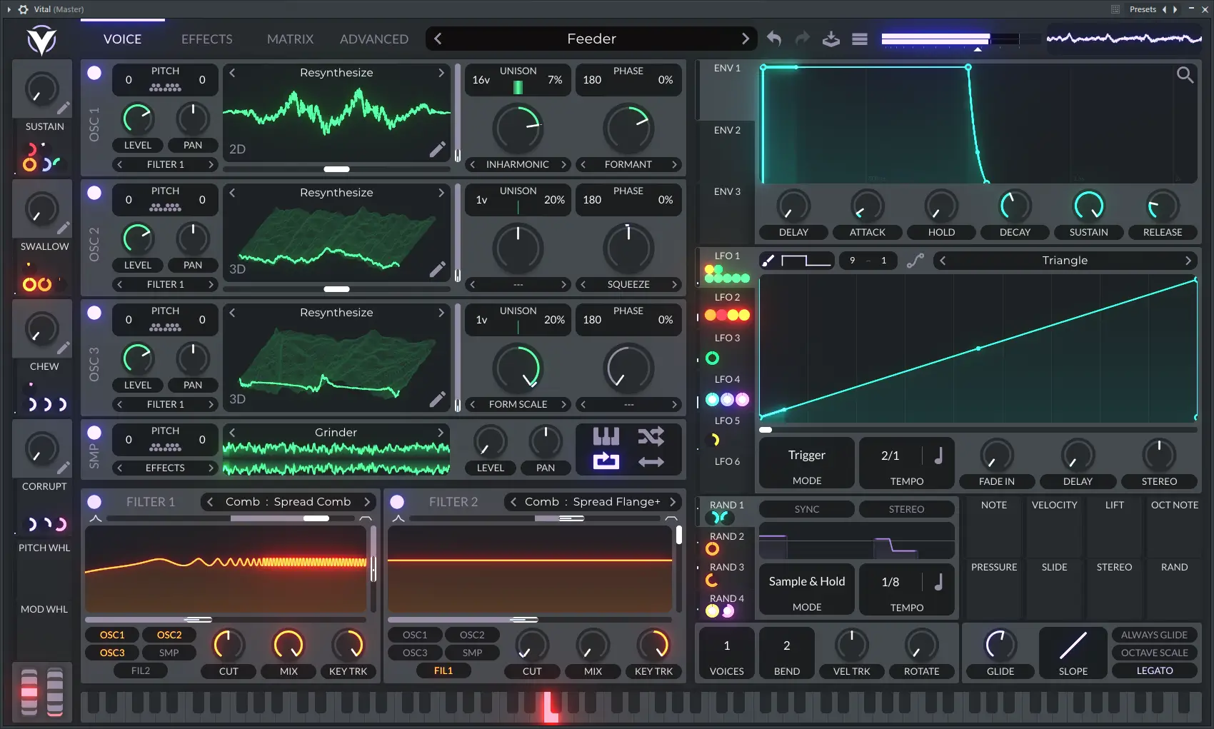Click the plugin settings gear in title bar

(x=23, y=9)
